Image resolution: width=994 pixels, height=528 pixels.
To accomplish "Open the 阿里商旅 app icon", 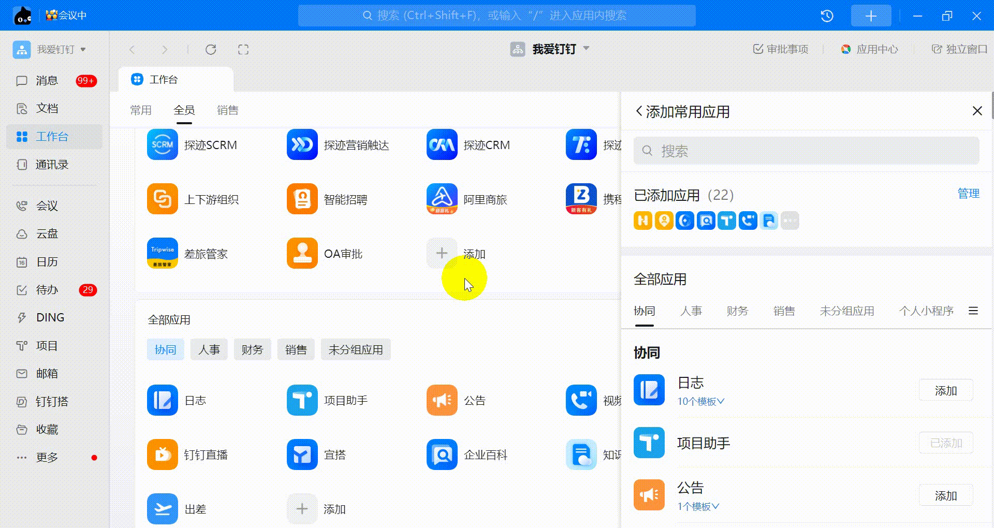I will (442, 199).
